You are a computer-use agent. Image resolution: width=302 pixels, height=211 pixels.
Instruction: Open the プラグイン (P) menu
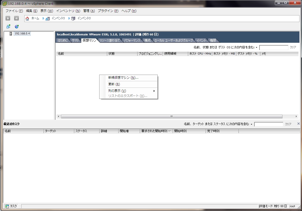click(108, 11)
